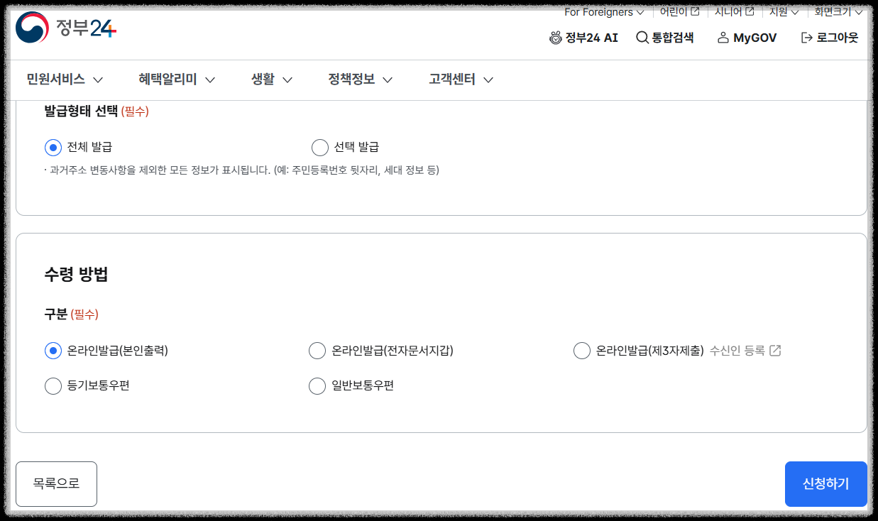This screenshot has width=878, height=521.
Task: Click external link icon beside 수신인 등록
Action: click(775, 351)
